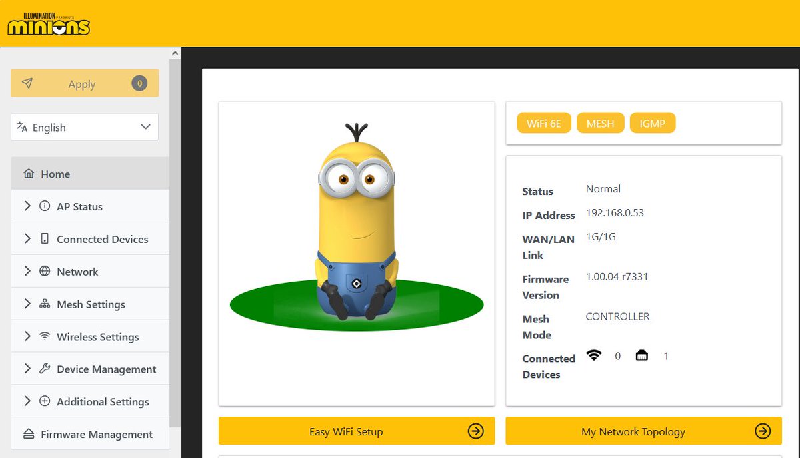The image size is (800, 458).
Task: Expand the Wireless Settings menu chevron
Action: [27, 336]
